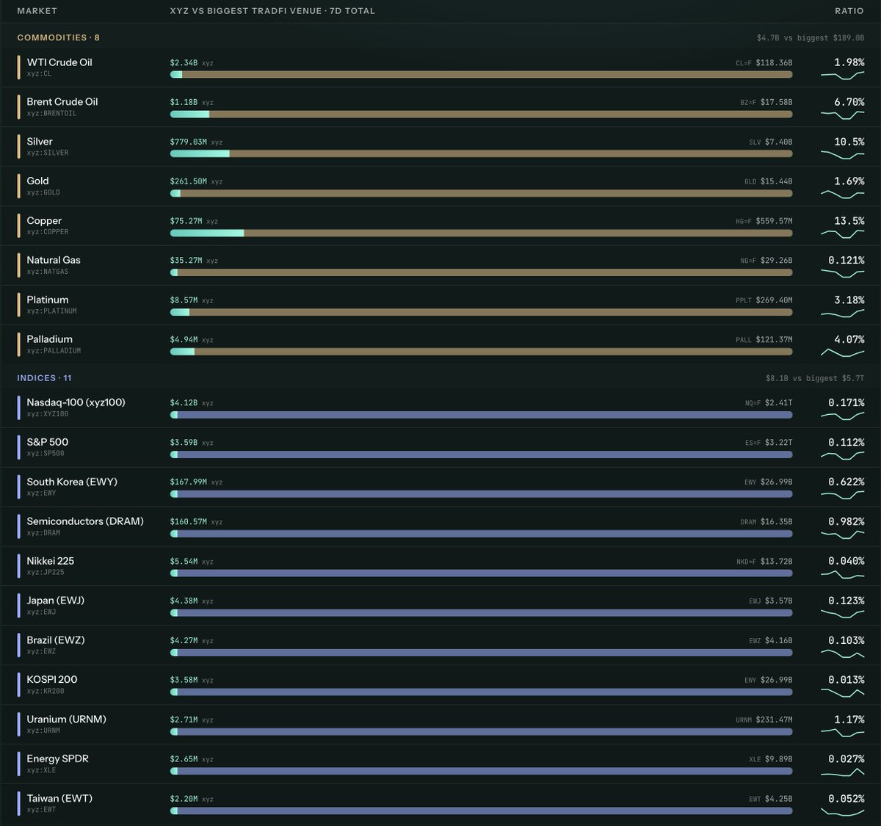881x826 pixels.
Task: Open the Nasdaq-100 ratio sparkline
Action: tap(843, 416)
